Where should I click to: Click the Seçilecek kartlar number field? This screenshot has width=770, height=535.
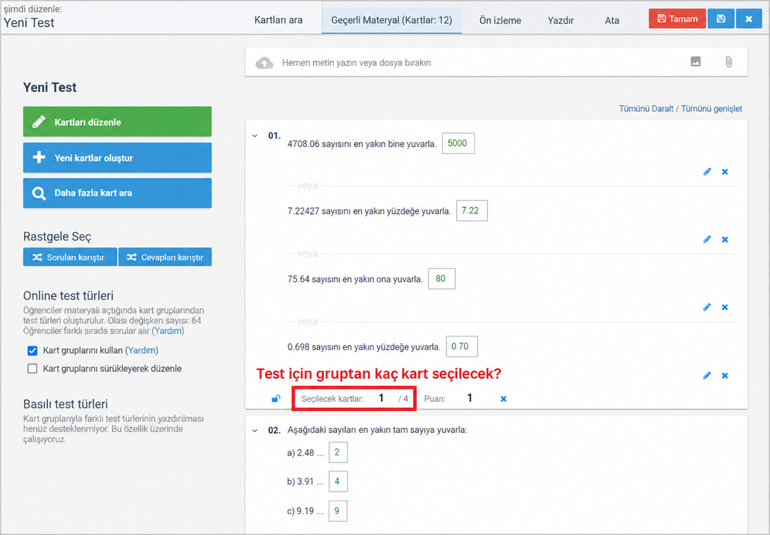(381, 398)
